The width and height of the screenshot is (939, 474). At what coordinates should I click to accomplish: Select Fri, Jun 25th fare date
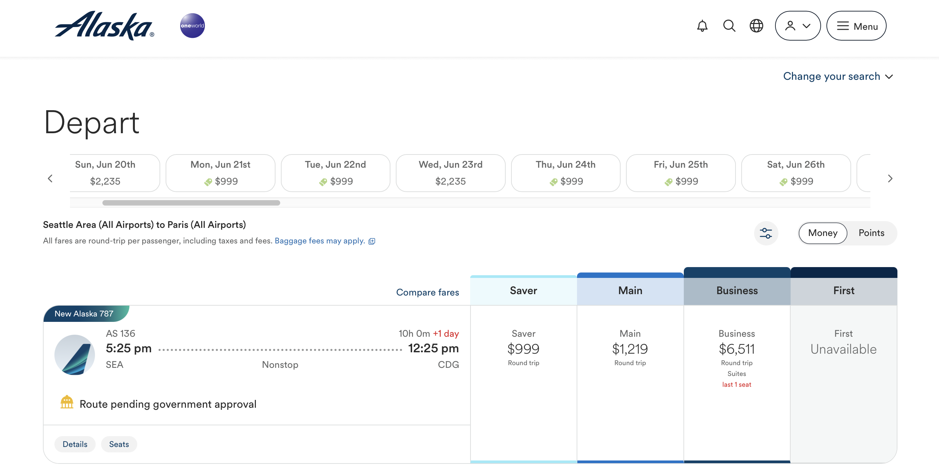pos(680,173)
